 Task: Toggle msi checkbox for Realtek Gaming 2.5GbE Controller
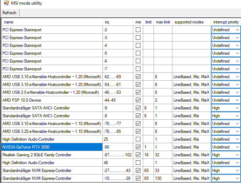click(x=138, y=155)
